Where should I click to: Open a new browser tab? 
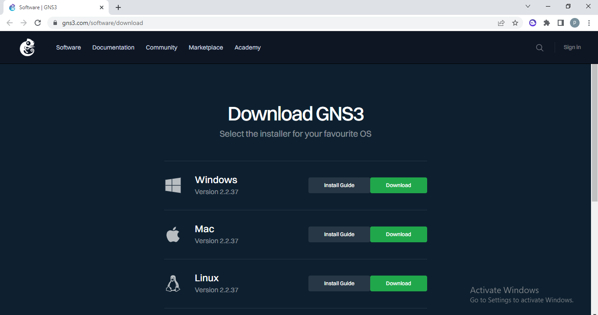118,7
